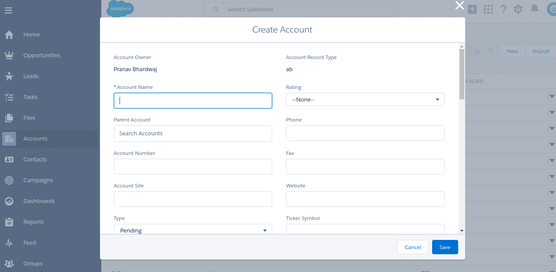
Task: Open Tasks list icon in sidebar
Action: [9, 97]
